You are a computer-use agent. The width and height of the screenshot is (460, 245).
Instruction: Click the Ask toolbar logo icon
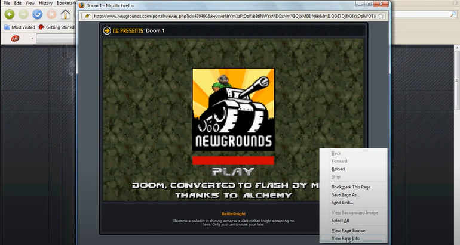click(16, 38)
